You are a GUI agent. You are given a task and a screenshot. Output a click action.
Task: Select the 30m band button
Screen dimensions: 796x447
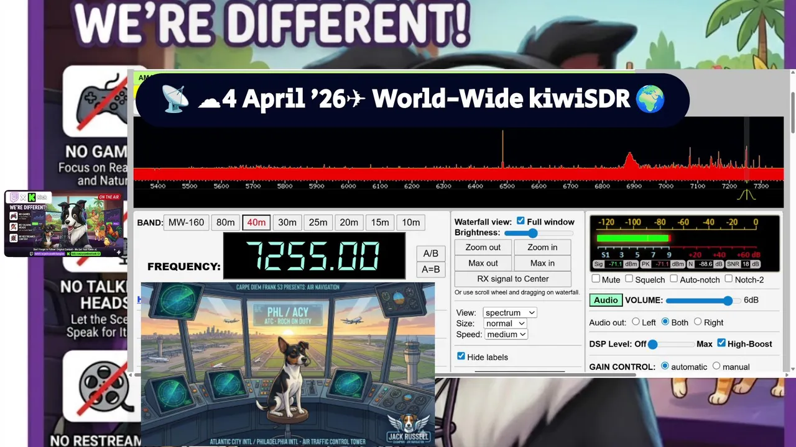pos(287,222)
